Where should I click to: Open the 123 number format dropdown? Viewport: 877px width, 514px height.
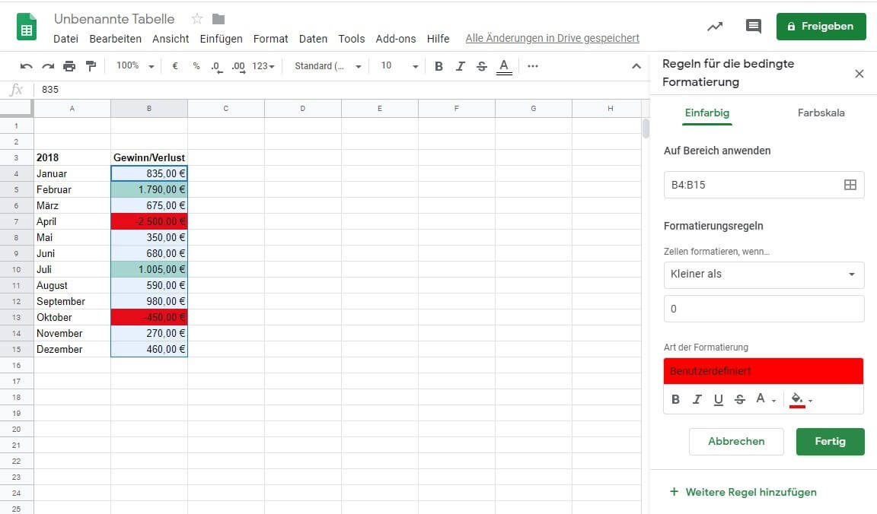point(263,66)
